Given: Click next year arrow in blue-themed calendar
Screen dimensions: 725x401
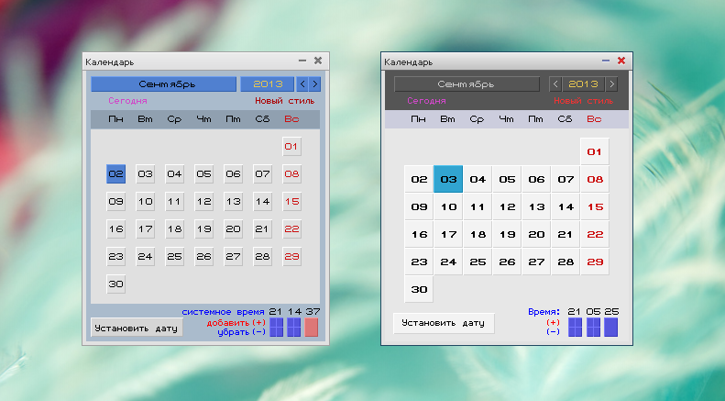Looking at the screenshot, I should 315,84.
